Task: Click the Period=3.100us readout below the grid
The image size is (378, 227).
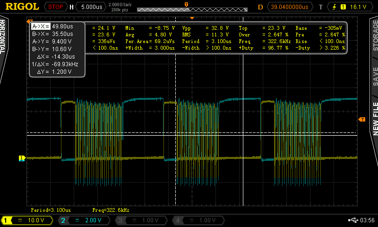Action: [x=51, y=210]
